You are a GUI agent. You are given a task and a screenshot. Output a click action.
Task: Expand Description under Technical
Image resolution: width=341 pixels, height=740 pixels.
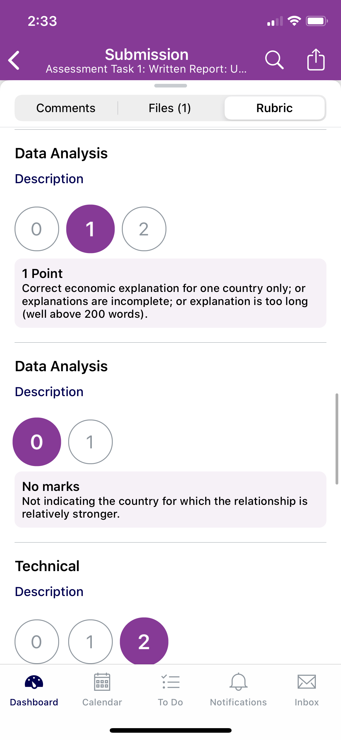click(49, 592)
